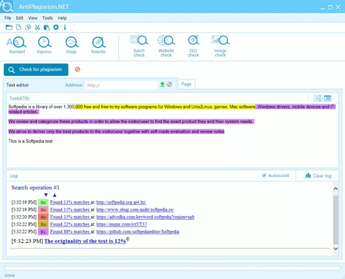Open 'Found 88% matches' link
The height and width of the screenshot is (279, 345).
[70, 231]
